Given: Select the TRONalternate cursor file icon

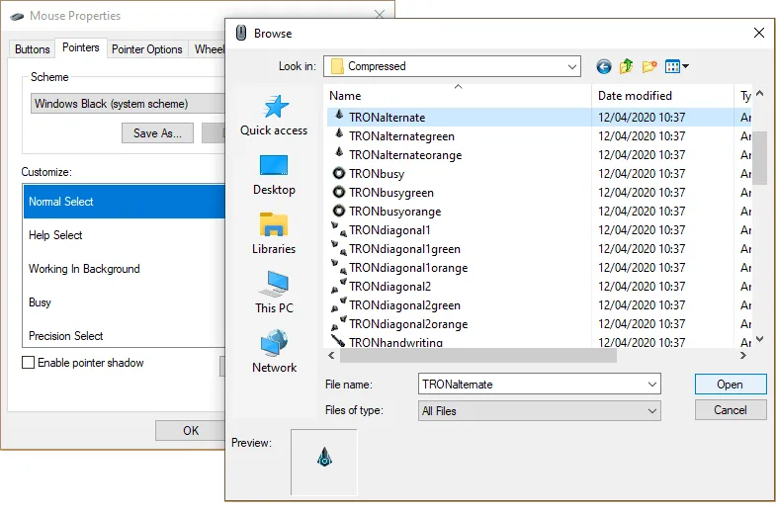Looking at the screenshot, I should pos(339,116).
